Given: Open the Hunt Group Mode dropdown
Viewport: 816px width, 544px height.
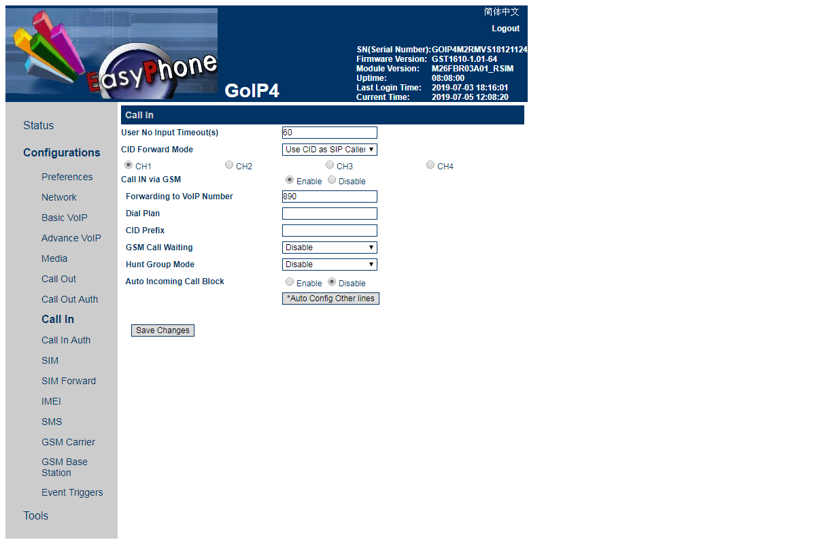Looking at the screenshot, I should 329,265.
